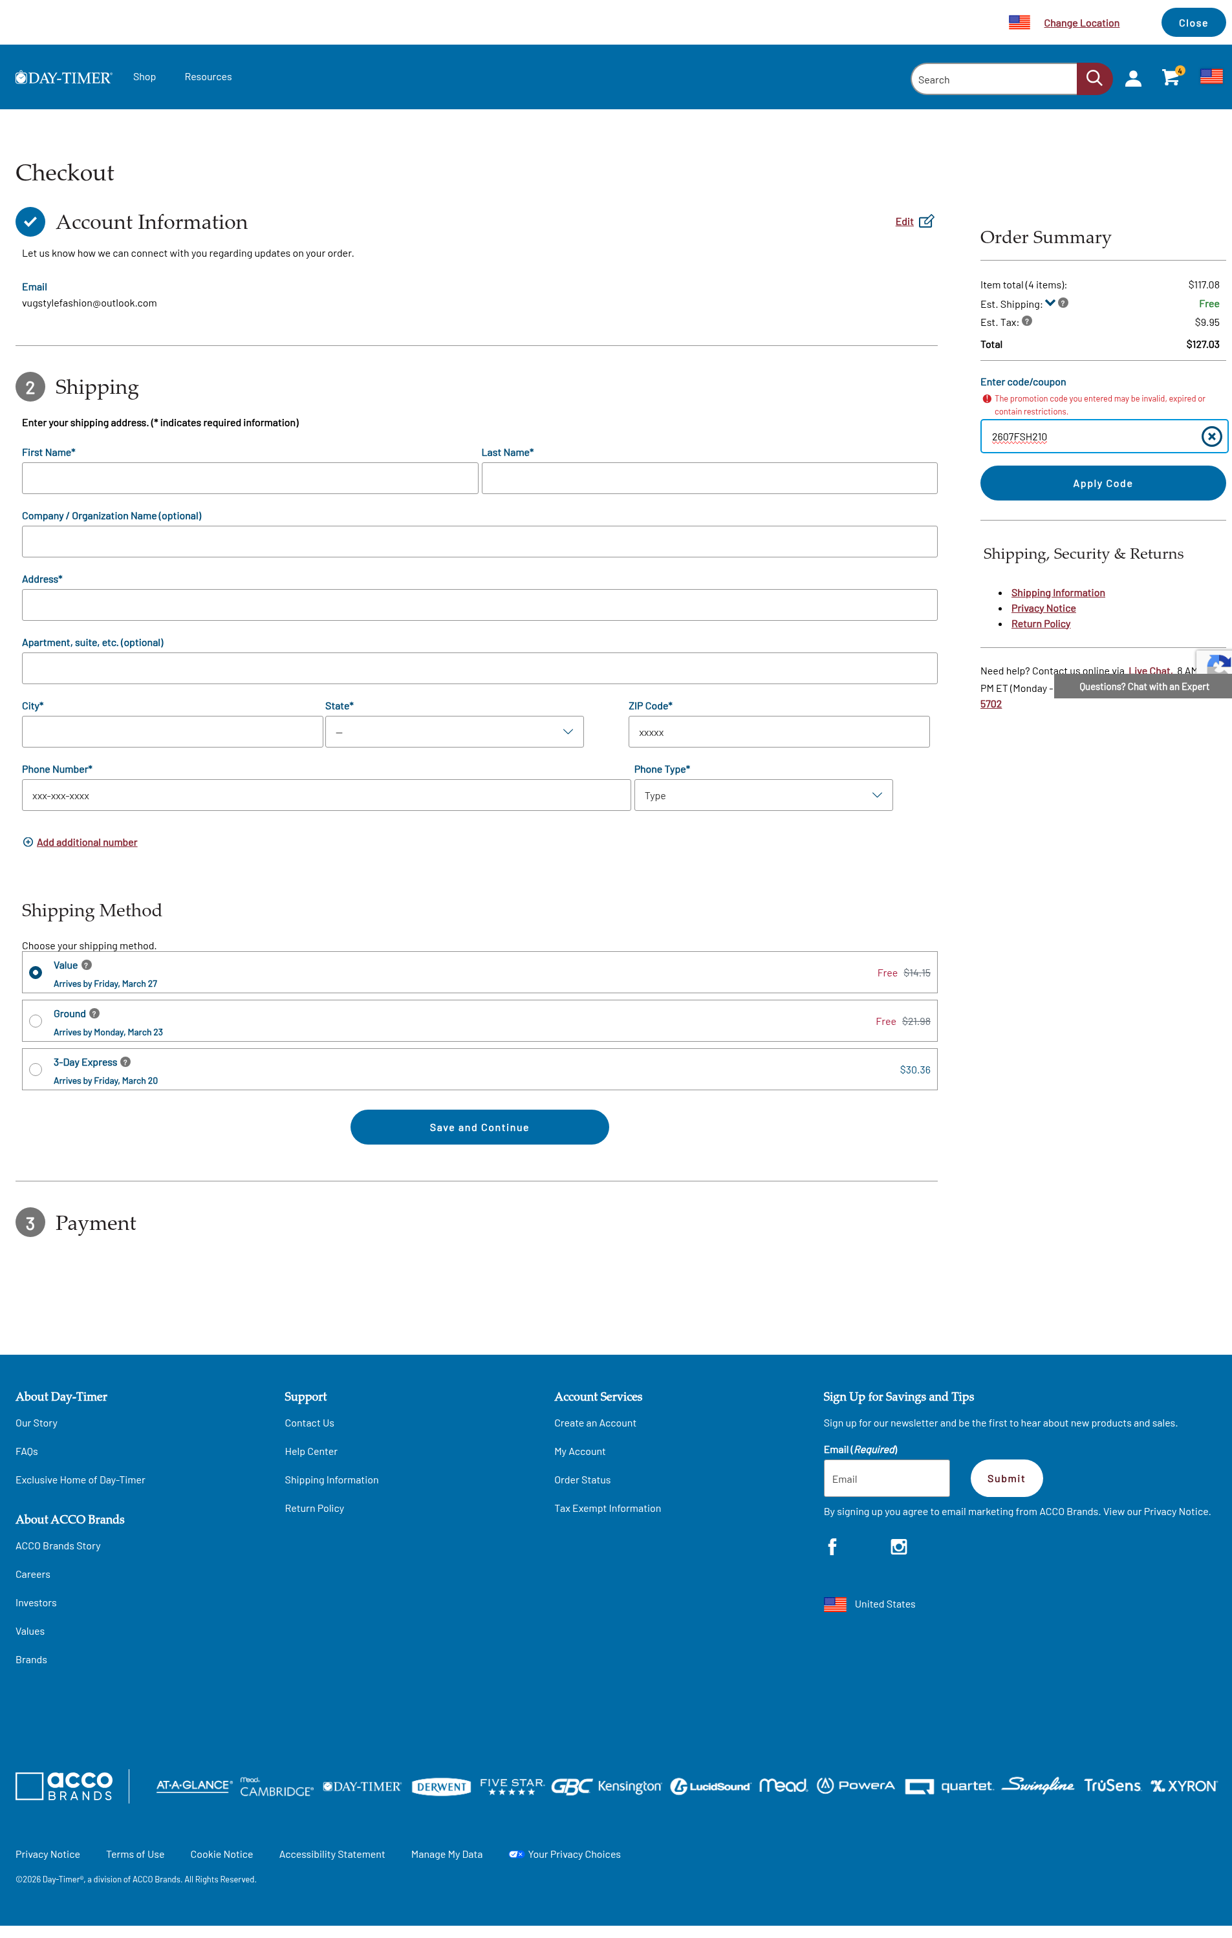Click the Add additional number link

[86, 842]
